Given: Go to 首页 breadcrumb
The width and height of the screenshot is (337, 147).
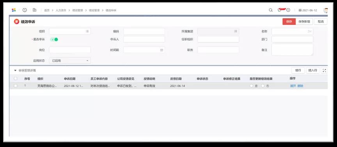Looking at the screenshot, I should [x=47, y=10].
